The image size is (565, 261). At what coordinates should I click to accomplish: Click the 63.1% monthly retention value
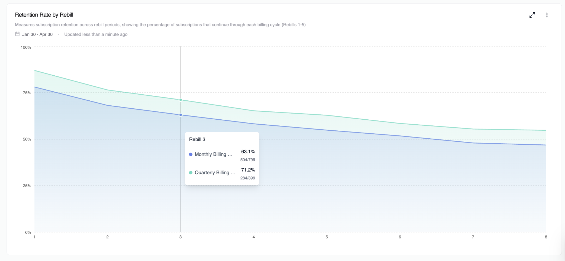(248, 152)
